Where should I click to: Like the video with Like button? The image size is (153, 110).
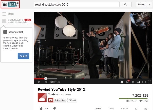pos(44,108)
